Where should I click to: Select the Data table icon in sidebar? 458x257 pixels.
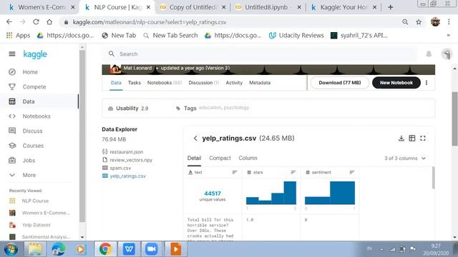click(12, 101)
